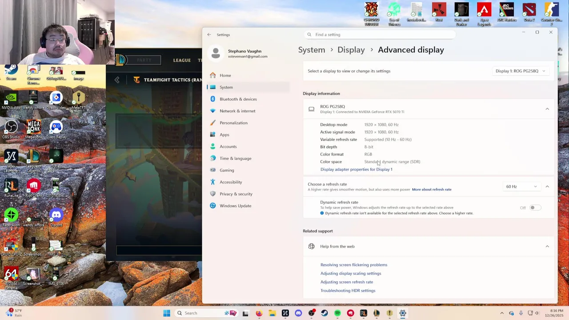Screen dimensions: 569x320
Task: Open Firefox from the taskbar
Action: (x=259, y=313)
